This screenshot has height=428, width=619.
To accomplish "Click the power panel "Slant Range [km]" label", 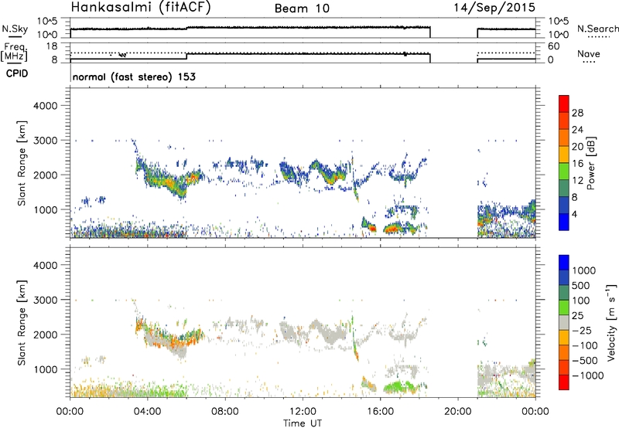I will point(22,163).
